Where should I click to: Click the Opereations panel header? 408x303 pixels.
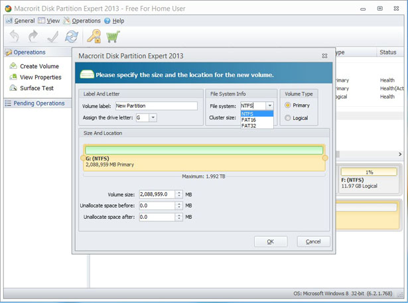click(38, 52)
